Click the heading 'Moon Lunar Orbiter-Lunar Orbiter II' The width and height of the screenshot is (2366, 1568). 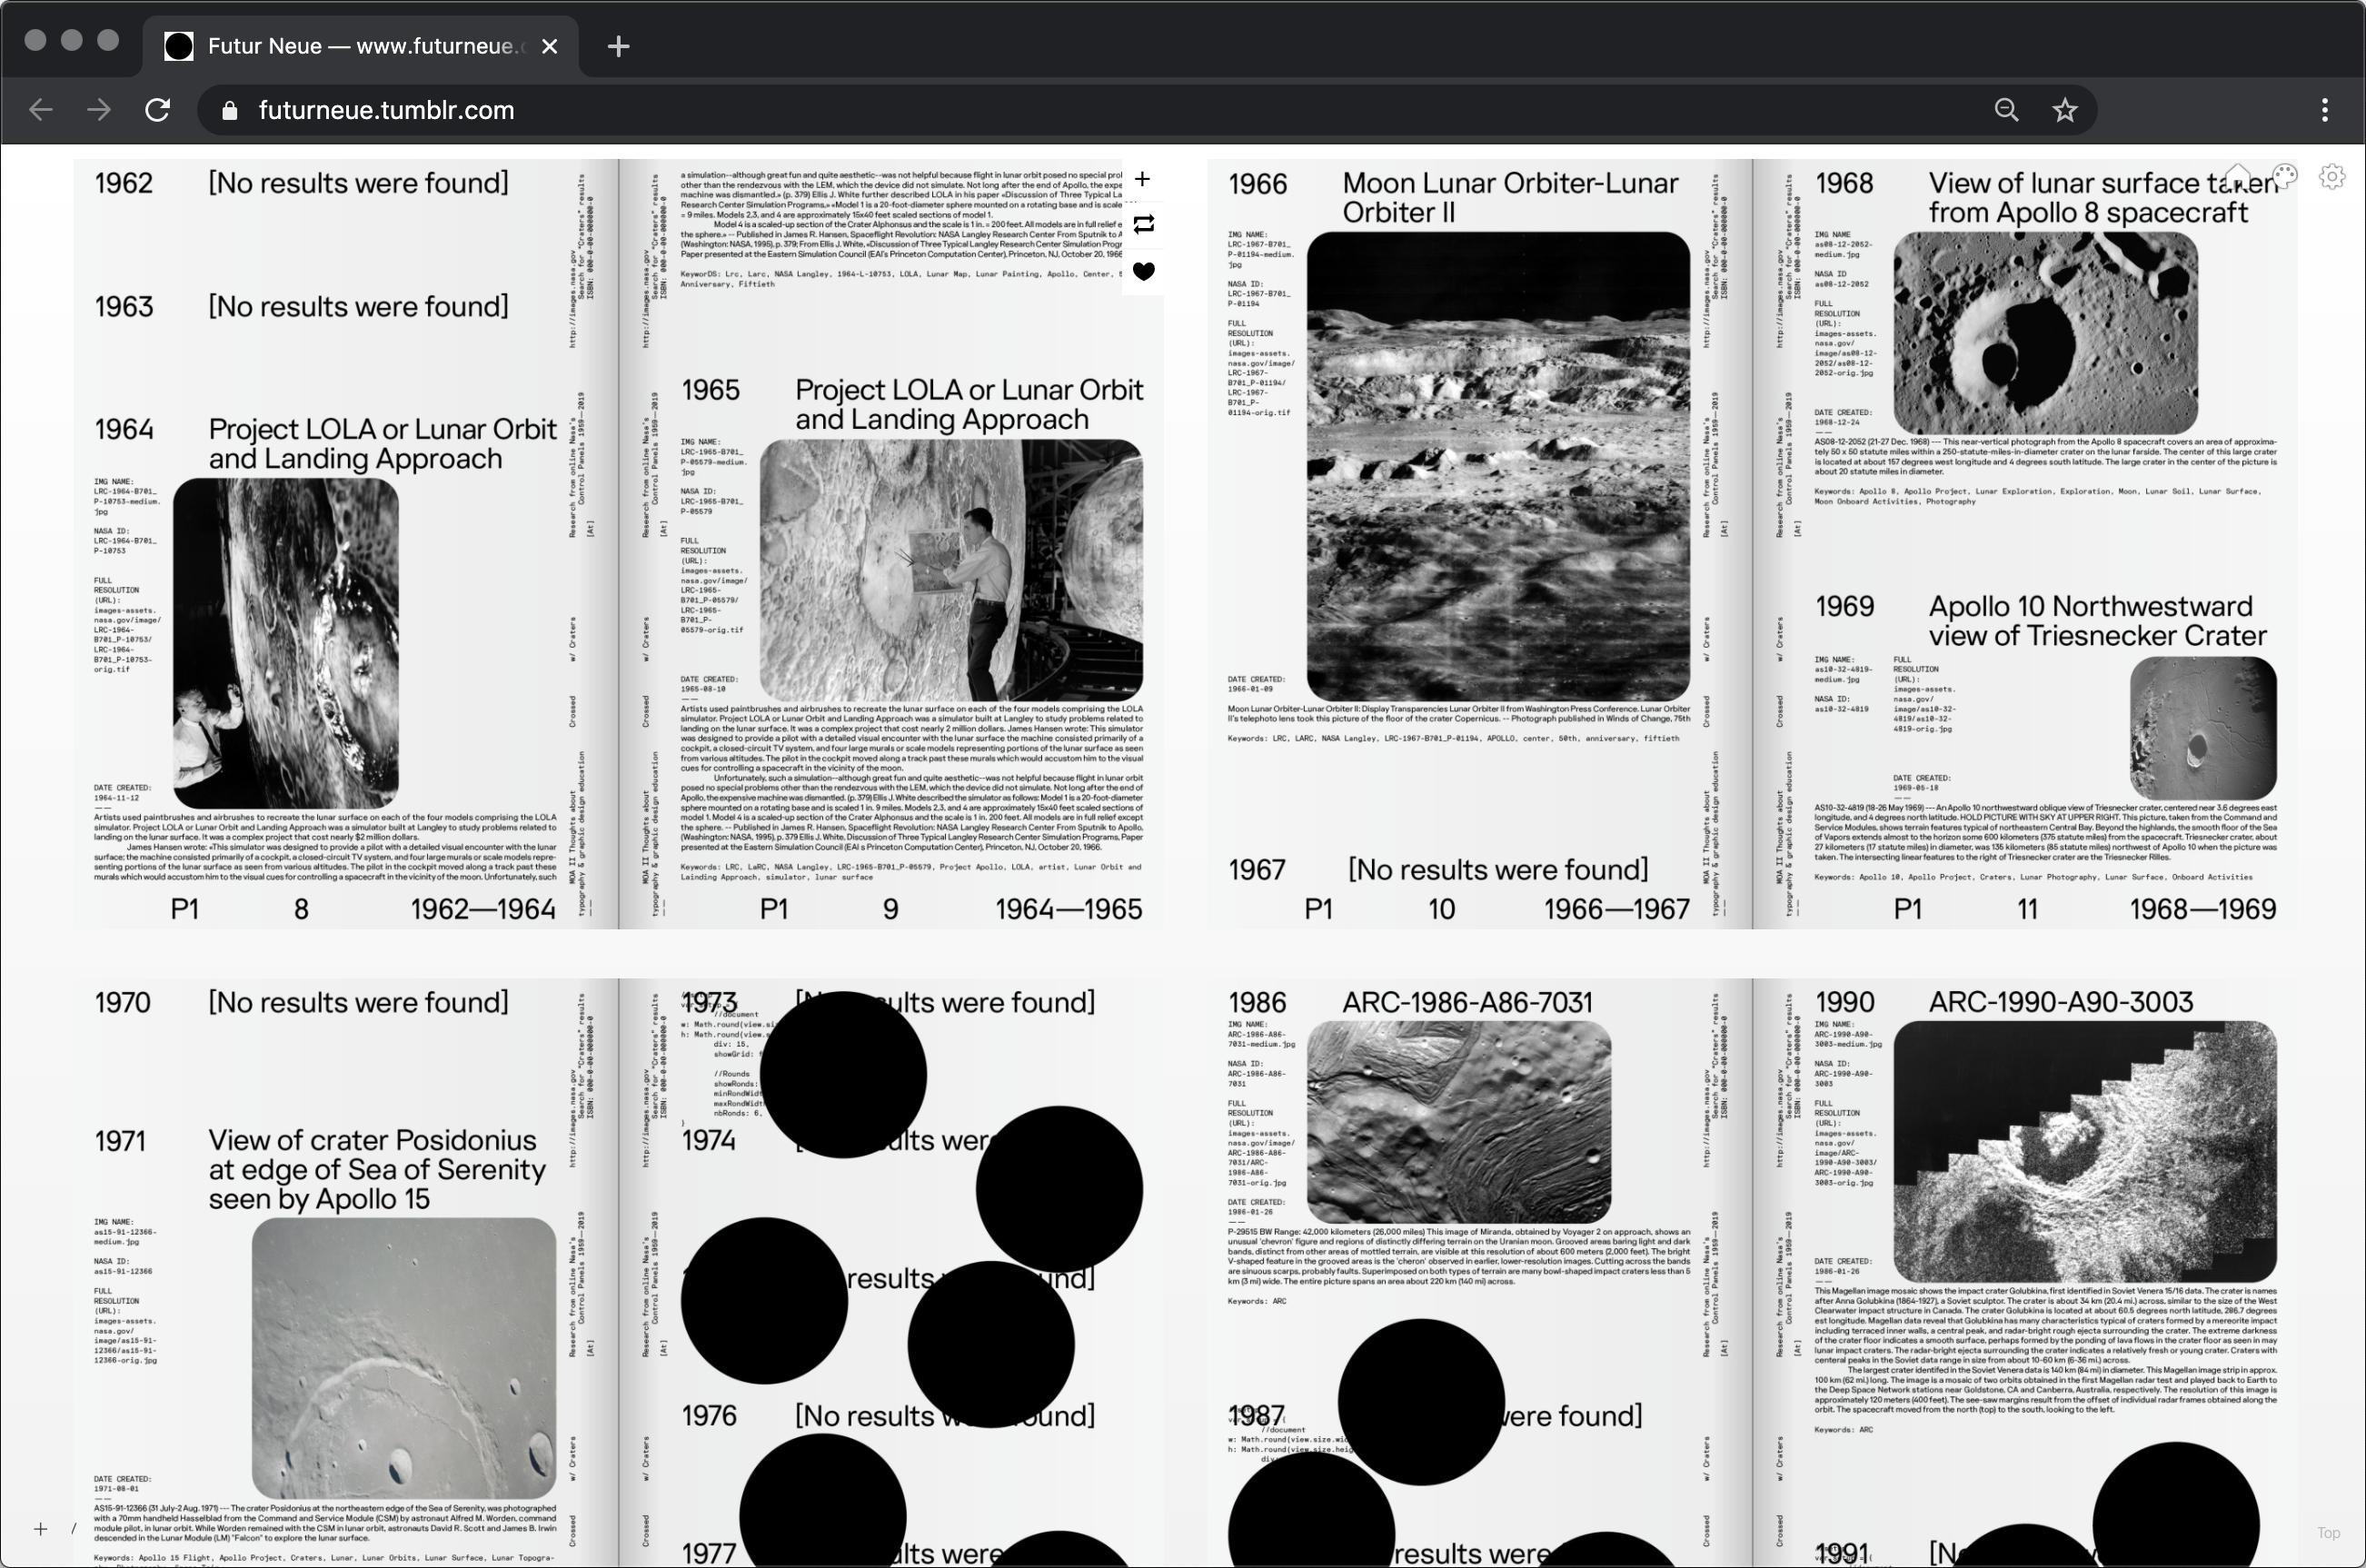pyautogui.click(x=1510, y=198)
